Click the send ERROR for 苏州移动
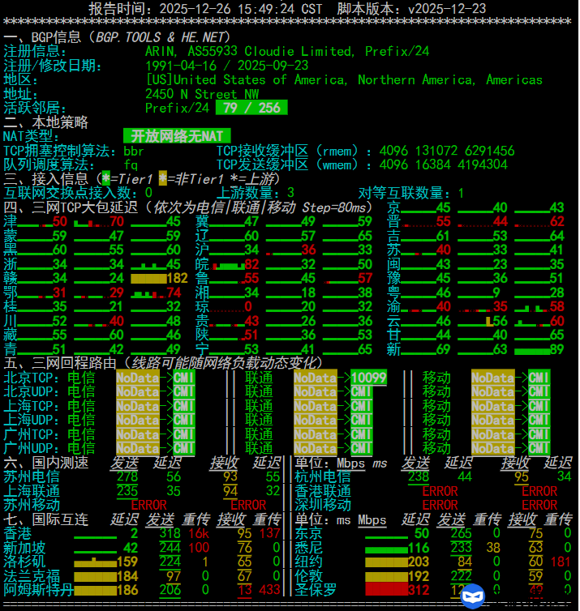Viewport: 580px width, 611px height. 148,505
